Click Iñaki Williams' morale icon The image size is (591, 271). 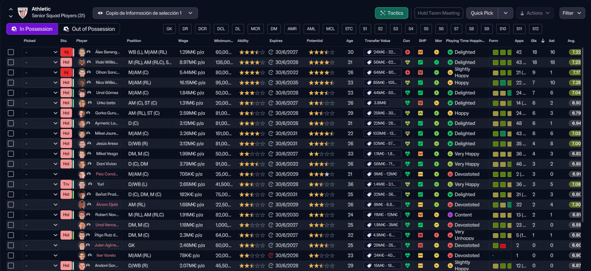point(436,62)
